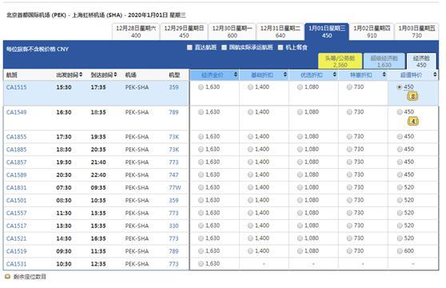
Task: Switch to December 30 Monday tab
Action: 232,31
